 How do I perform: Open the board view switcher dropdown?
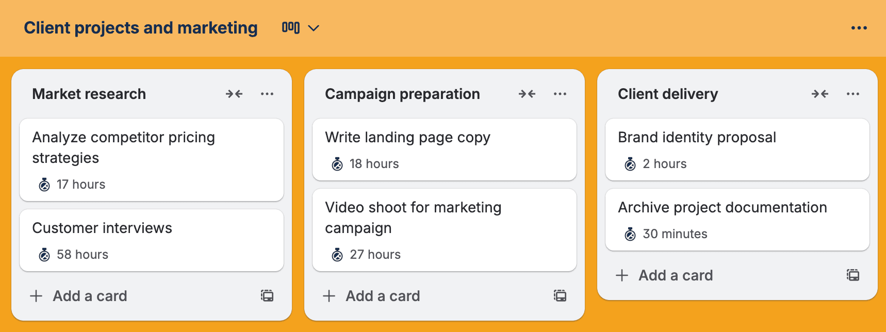tap(291, 28)
